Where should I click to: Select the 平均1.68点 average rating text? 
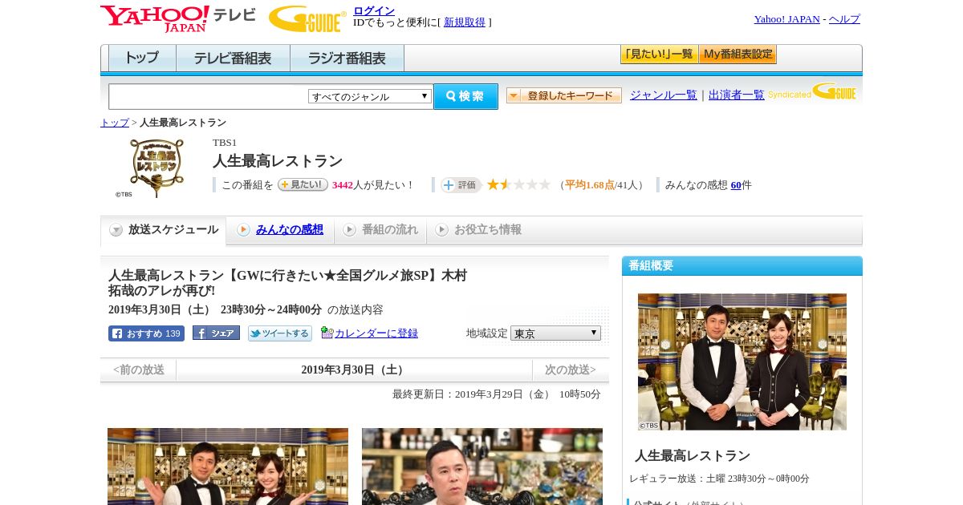point(590,185)
